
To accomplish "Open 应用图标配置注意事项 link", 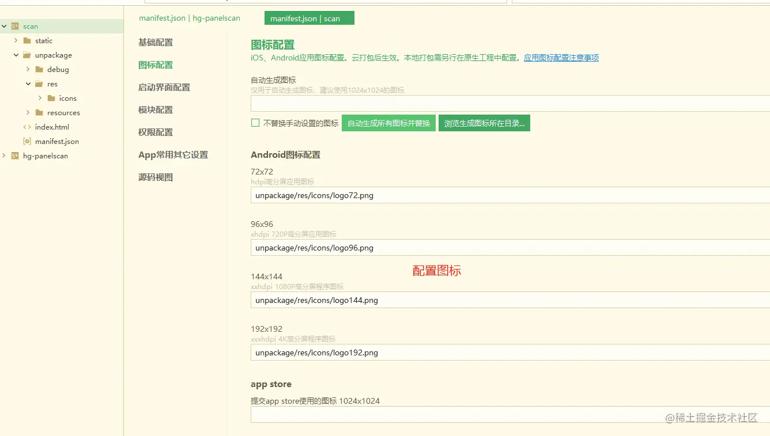I will coord(561,58).
